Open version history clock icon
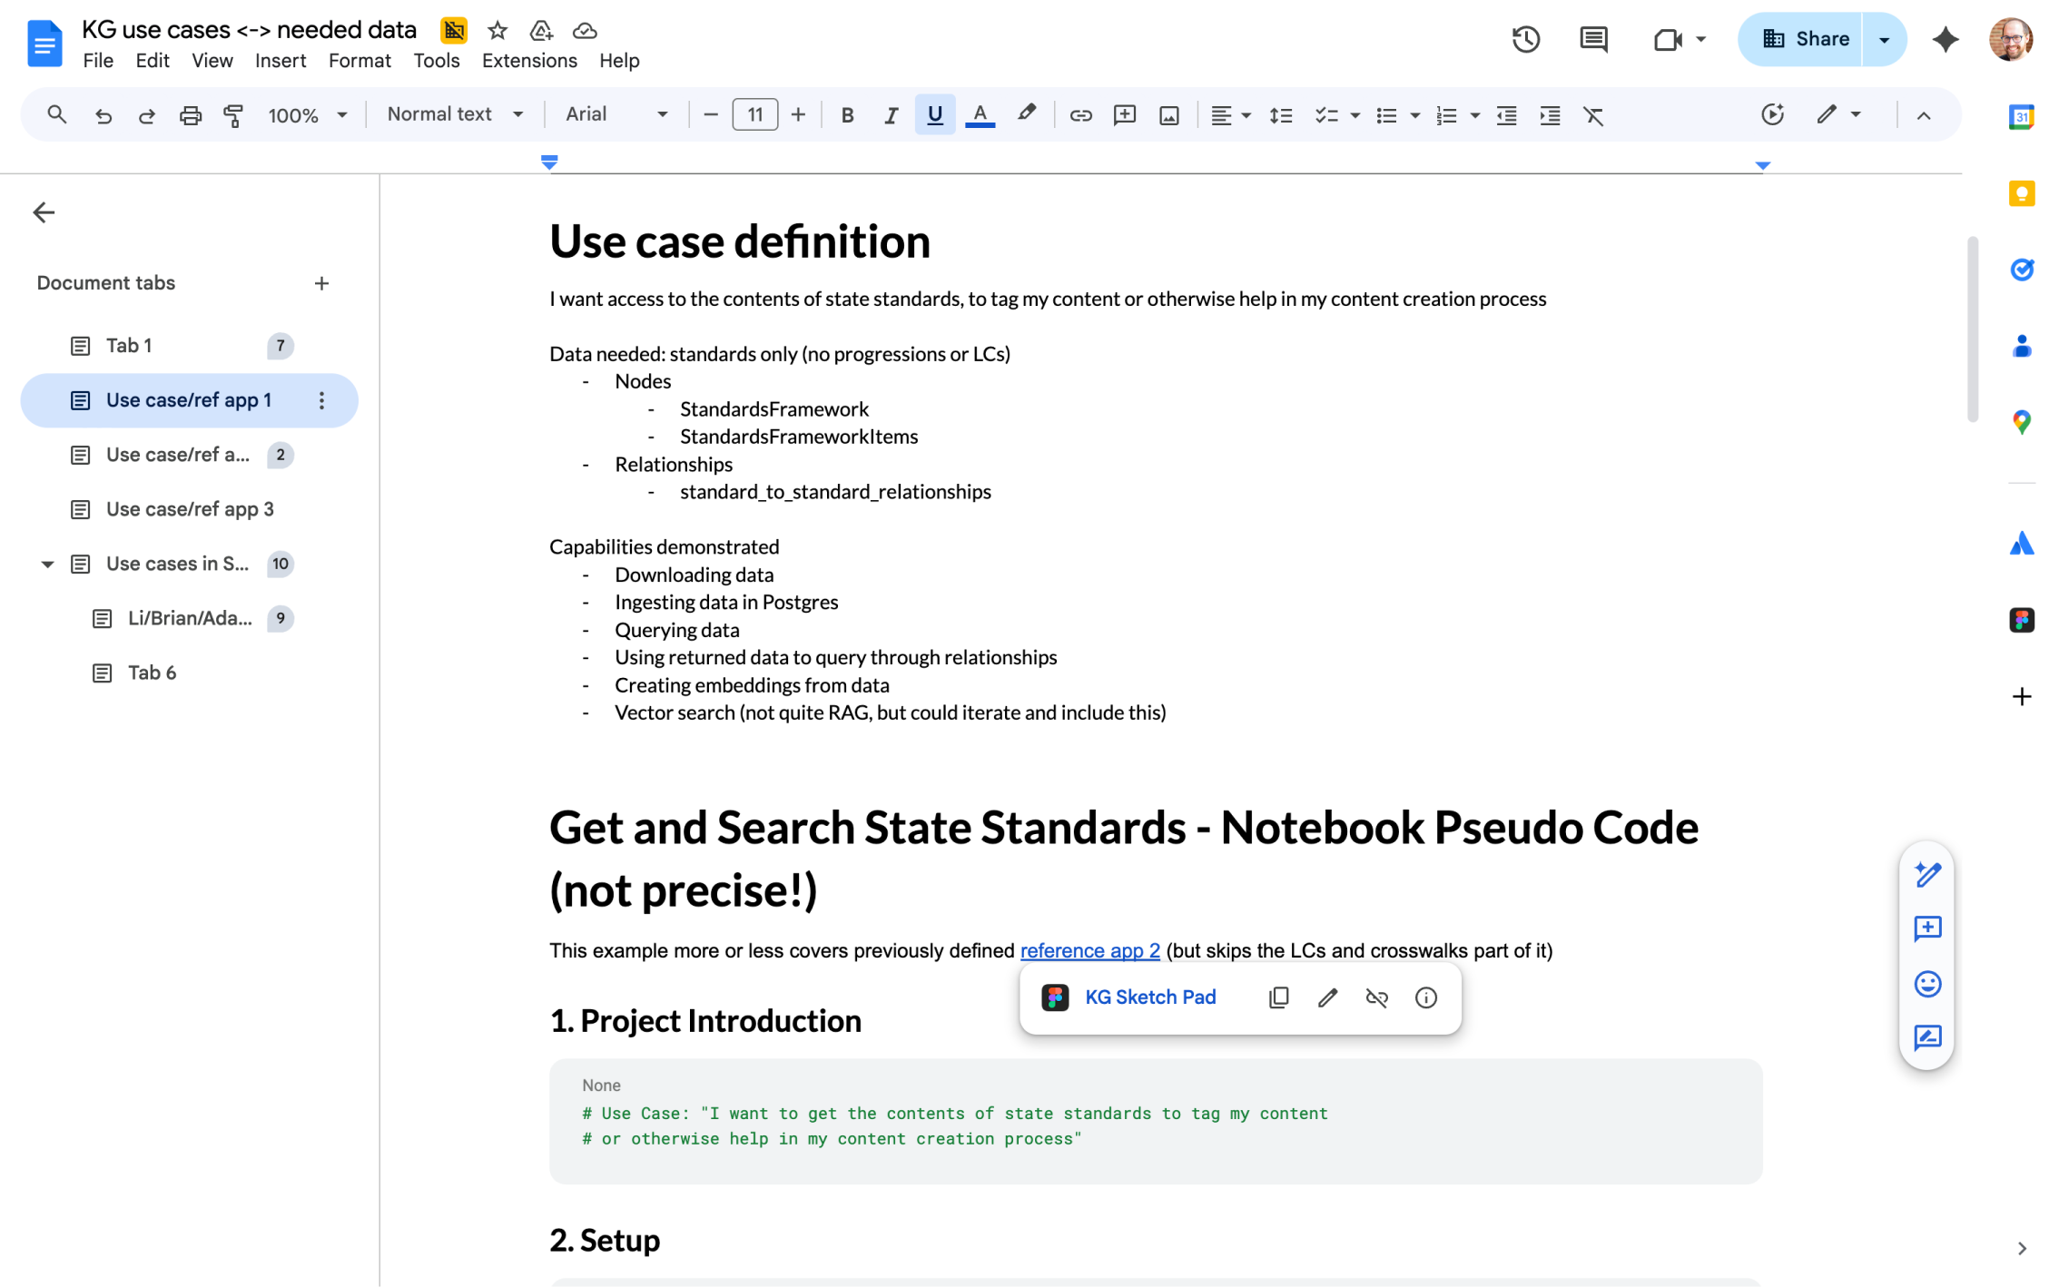Viewport: 2059px width, 1287px height. click(x=1525, y=39)
